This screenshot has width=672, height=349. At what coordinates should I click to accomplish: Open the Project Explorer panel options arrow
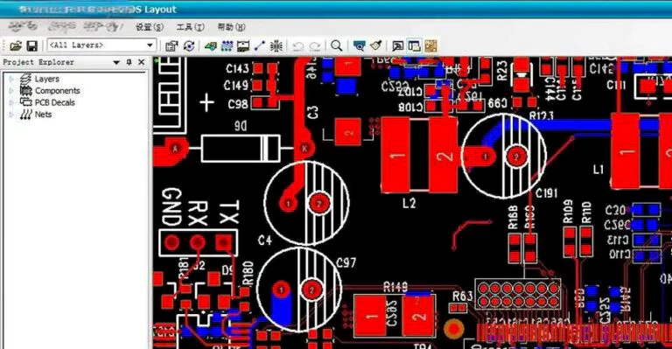pyautogui.click(x=116, y=63)
